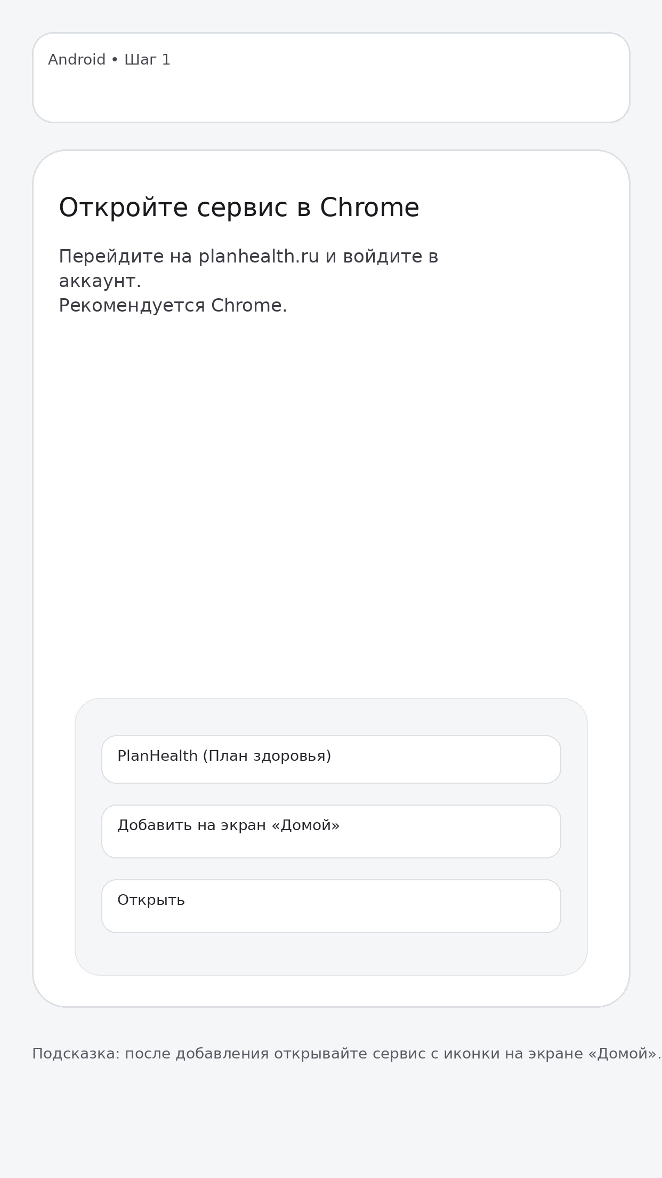Click the "Android • Шаг 1" label
Viewport: 662px width, 1178px height.
tap(109, 60)
